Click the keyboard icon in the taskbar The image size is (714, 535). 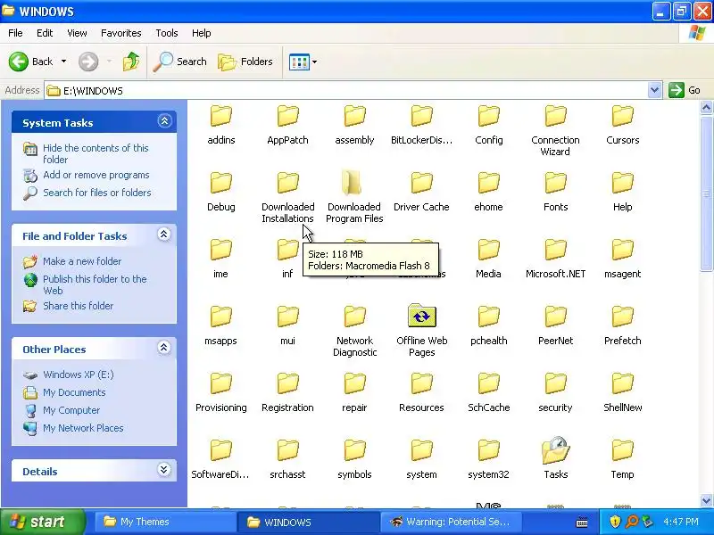point(582,523)
